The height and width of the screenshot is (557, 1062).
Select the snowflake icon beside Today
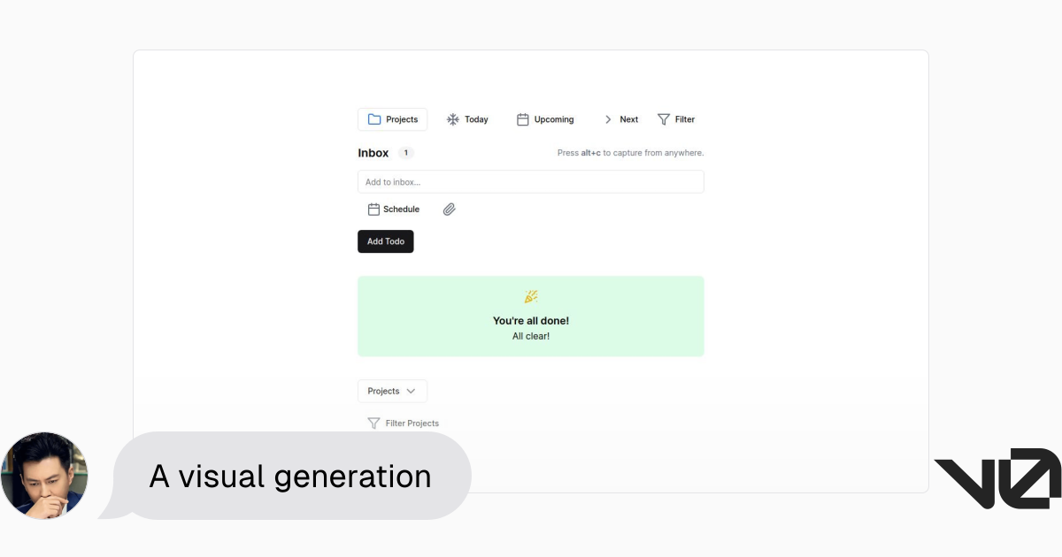click(453, 119)
